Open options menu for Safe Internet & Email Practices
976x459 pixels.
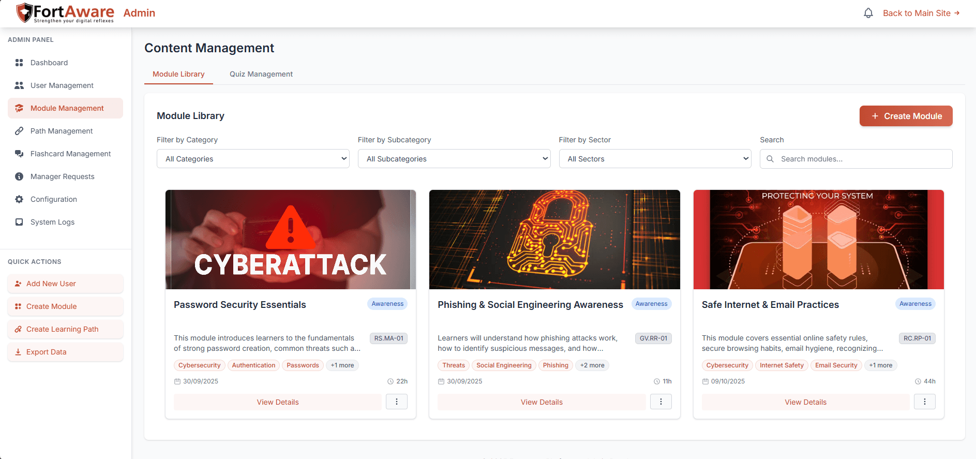(925, 402)
